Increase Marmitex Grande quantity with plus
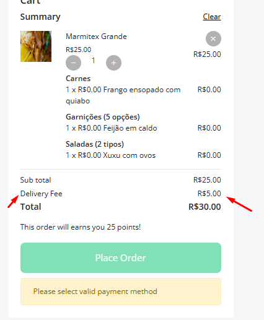This screenshot has height=320, width=264. (113, 63)
